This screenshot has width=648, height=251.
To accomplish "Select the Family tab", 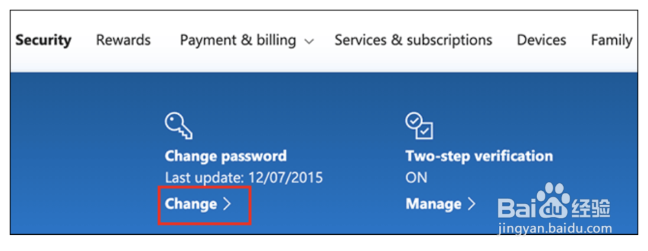I will click(x=612, y=40).
